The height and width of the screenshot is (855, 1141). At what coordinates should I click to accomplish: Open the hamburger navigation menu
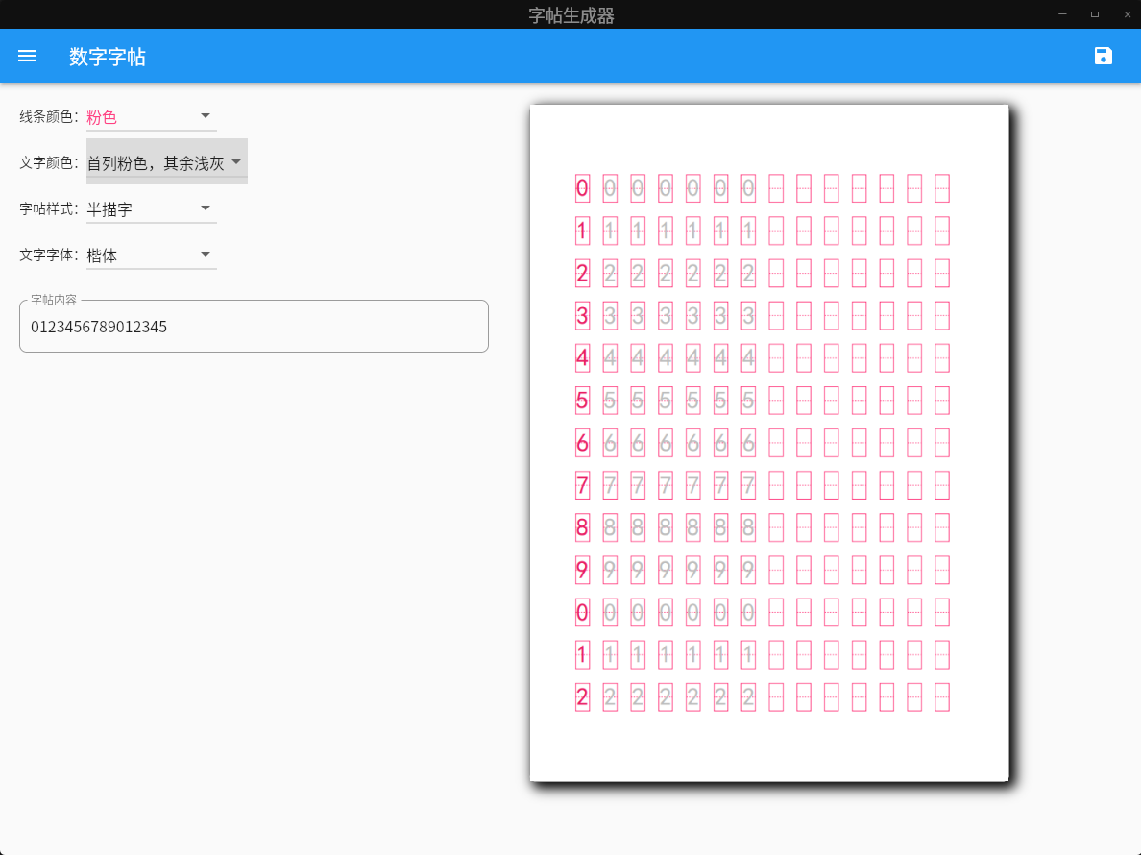27,56
